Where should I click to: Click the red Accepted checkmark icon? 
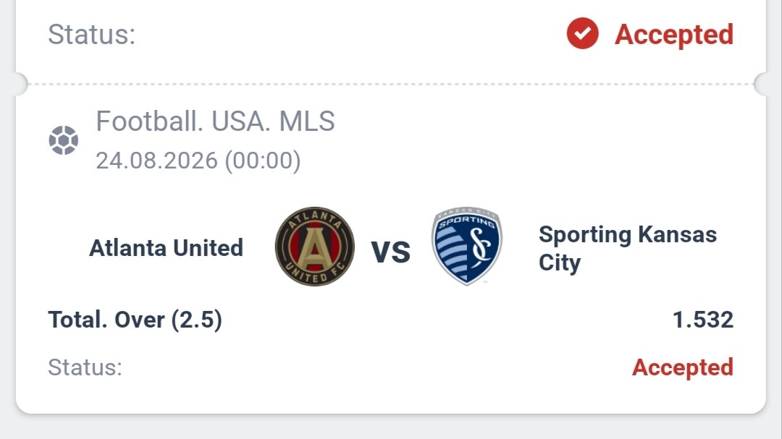click(x=582, y=33)
